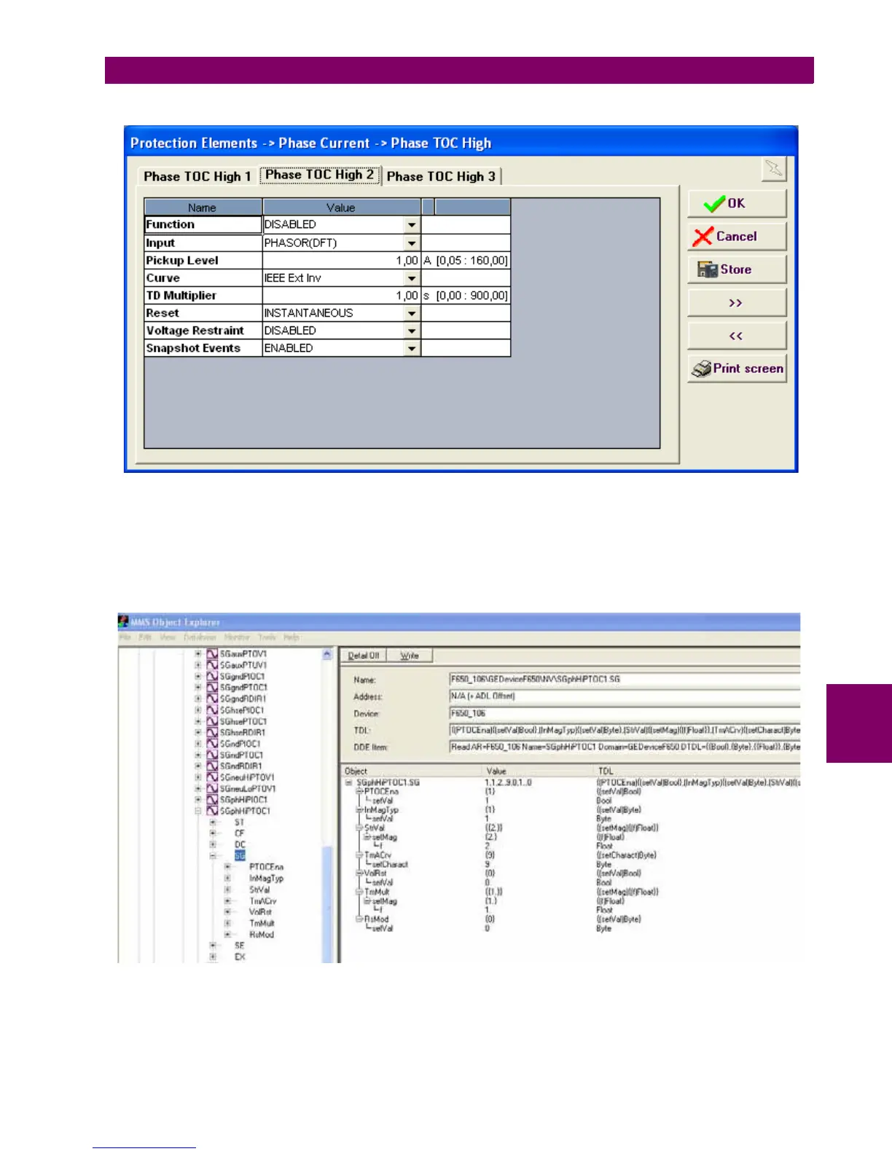This screenshot has height=1154, width=892.
Task: Go to previous element with << button
Action: coord(737,336)
